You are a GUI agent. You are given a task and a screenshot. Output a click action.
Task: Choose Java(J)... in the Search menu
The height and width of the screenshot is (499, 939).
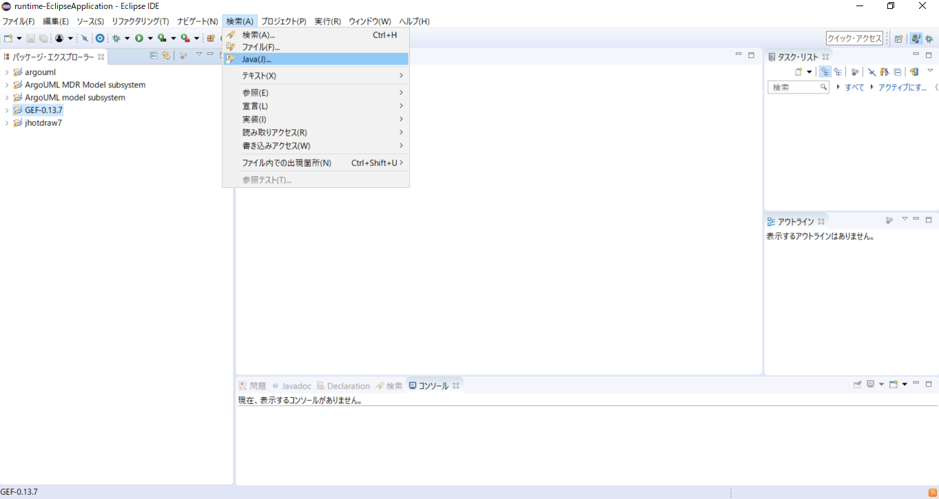[316, 59]
